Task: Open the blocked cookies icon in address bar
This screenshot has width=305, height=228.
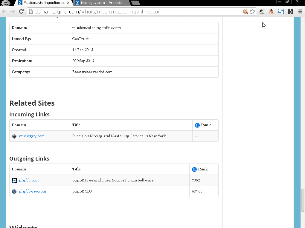Action: click(245, 12)
